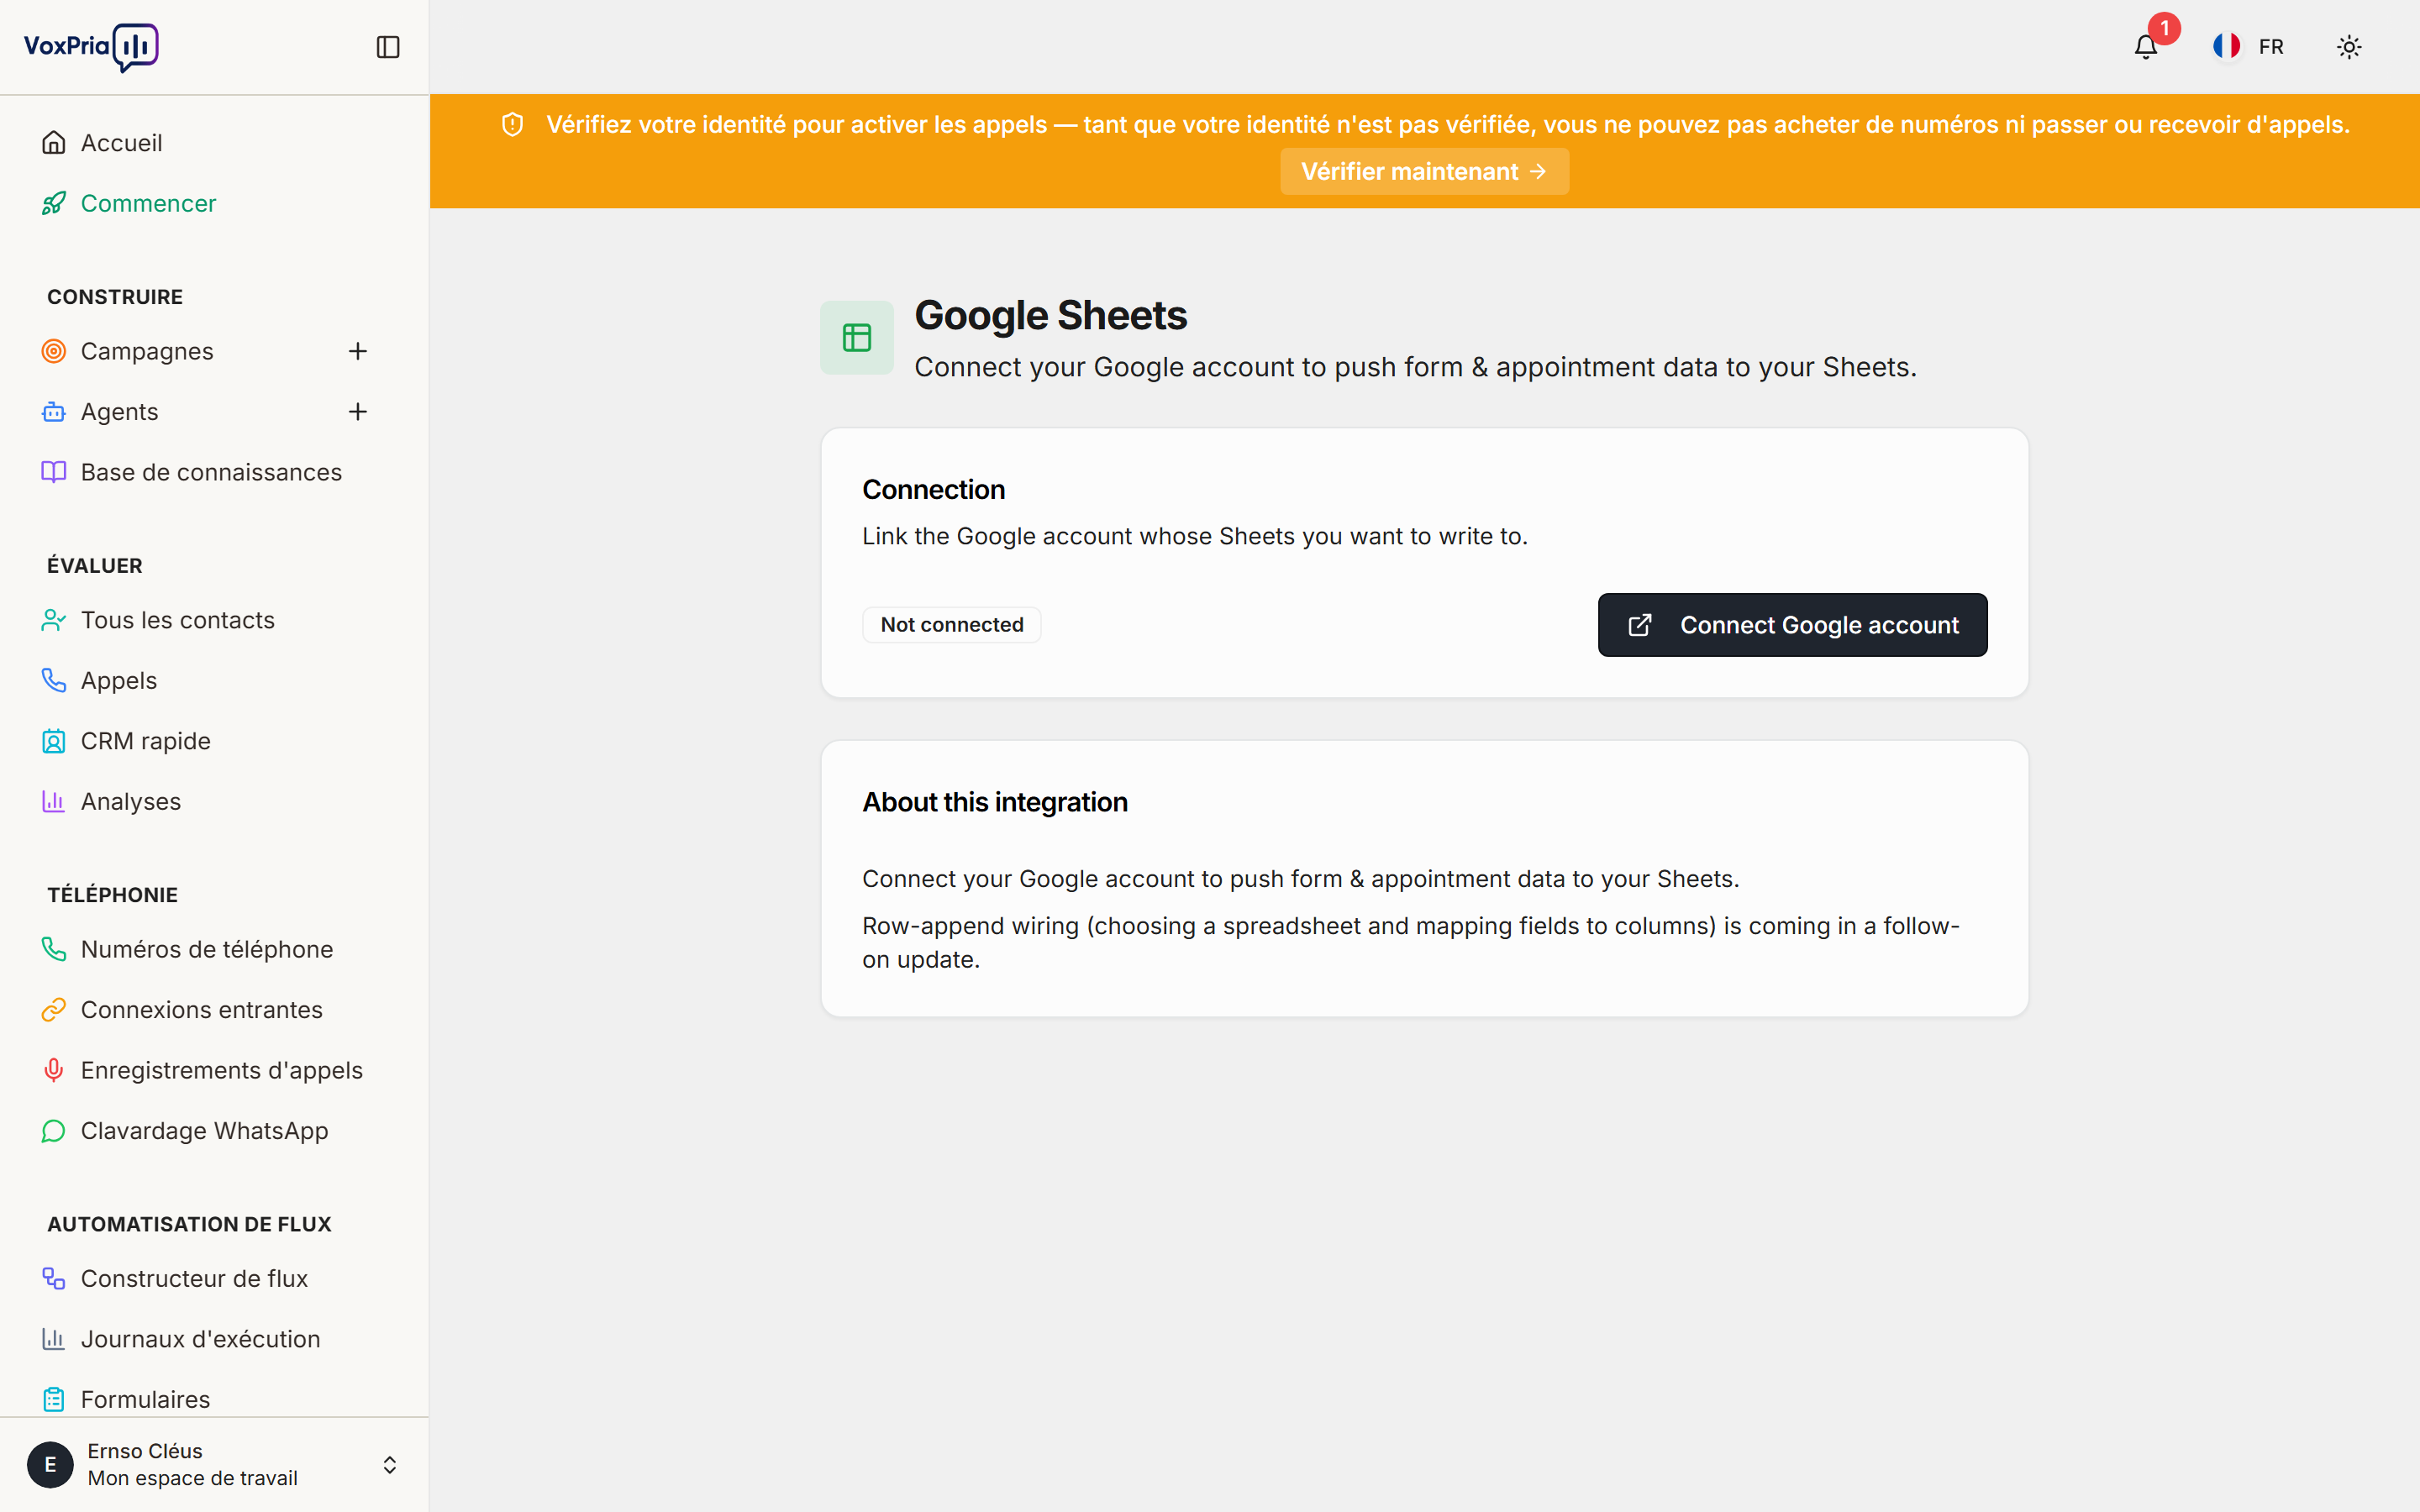Open the notifications bell
This screenshot has width=2420, height=1512.
point(2146,47)
